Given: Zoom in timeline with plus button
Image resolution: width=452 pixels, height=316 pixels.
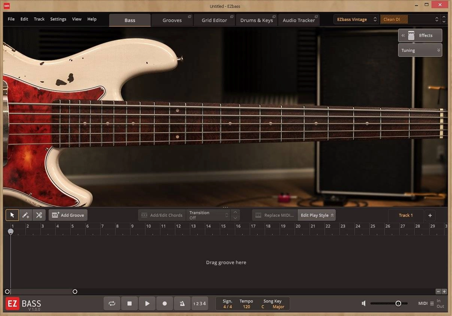Looking at the screenshot, I should (444, 292).
